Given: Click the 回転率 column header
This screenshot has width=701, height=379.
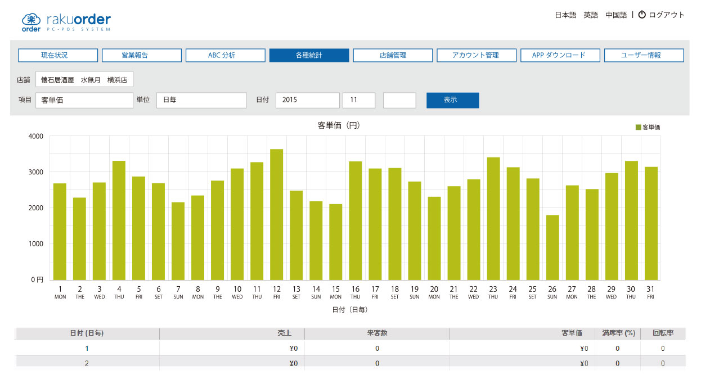Looking at the screenshot, I should 663,333.
